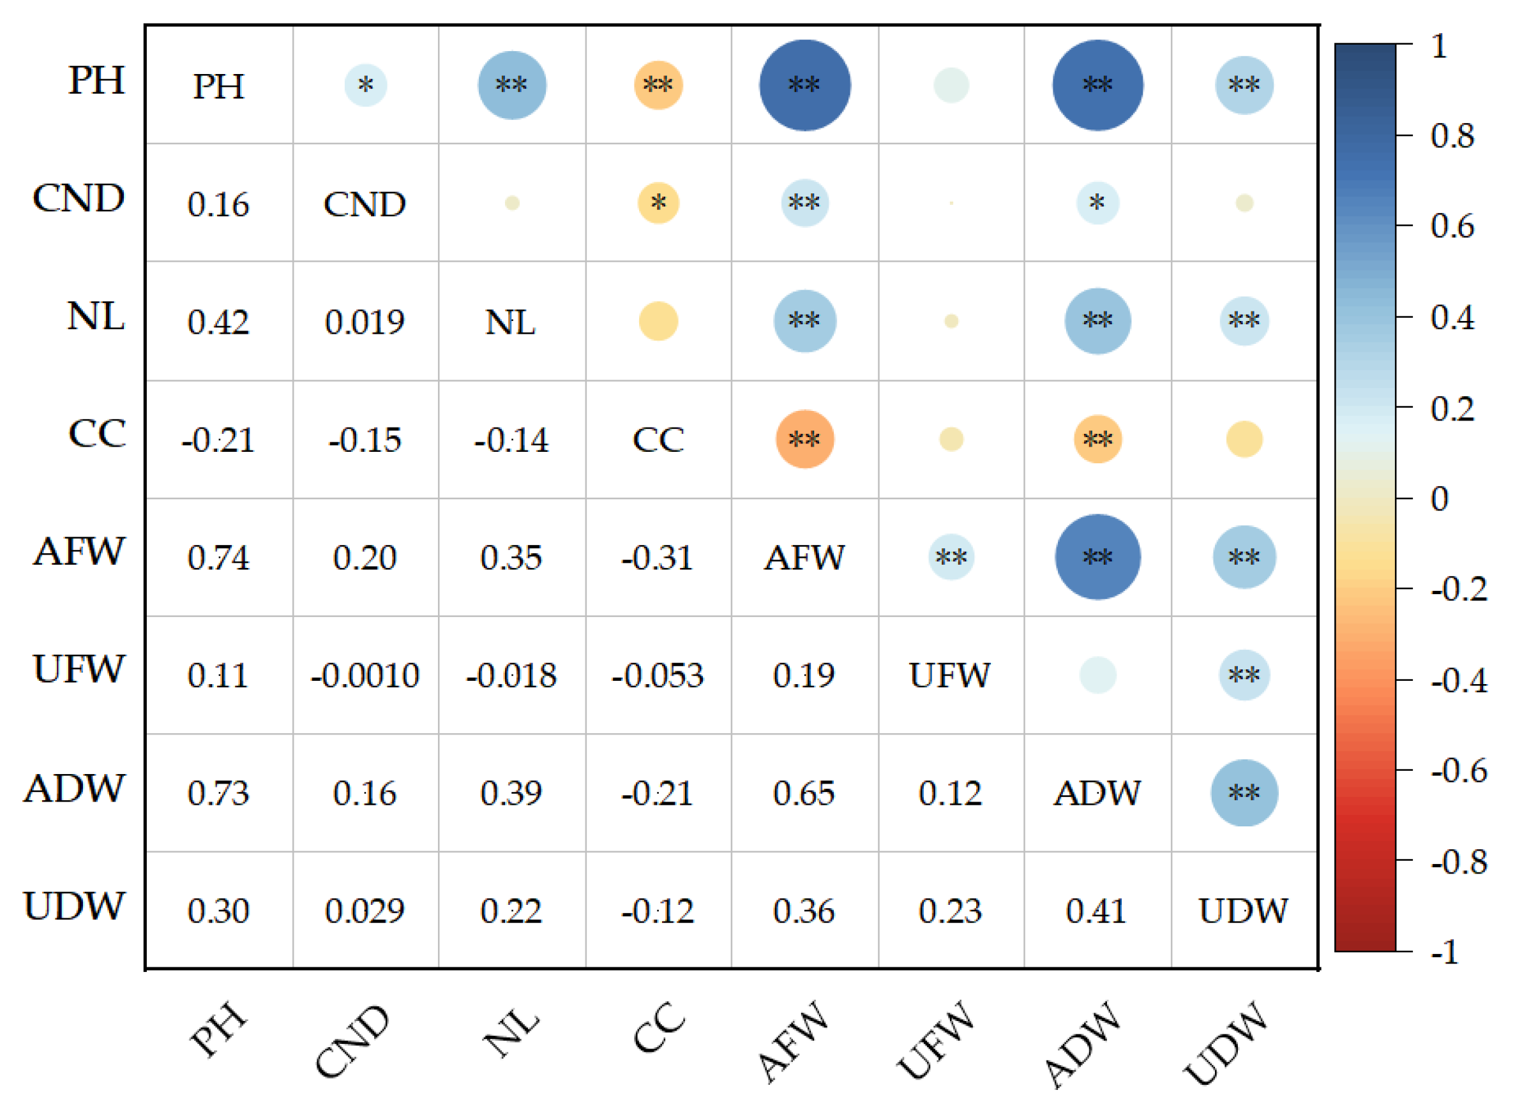Click the correlation value 0.019
The image size is (1522, 1111).
pyautogui.click(x=365, y=322)
